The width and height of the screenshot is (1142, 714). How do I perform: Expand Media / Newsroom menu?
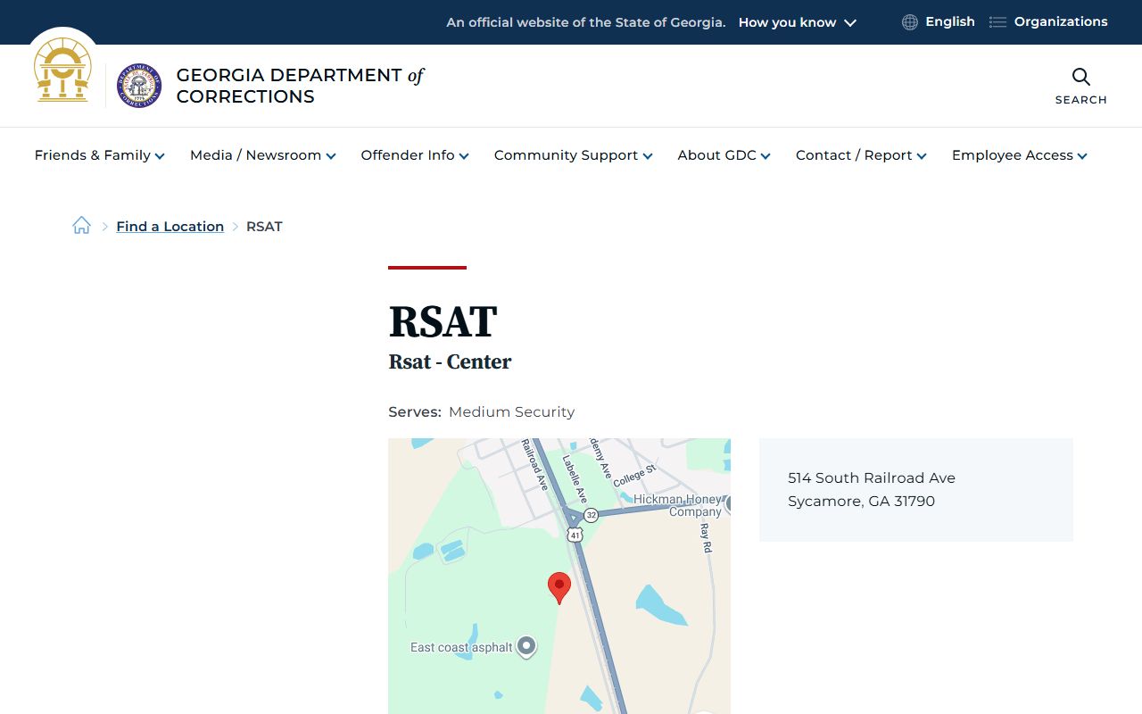click(x=263, y=155)
